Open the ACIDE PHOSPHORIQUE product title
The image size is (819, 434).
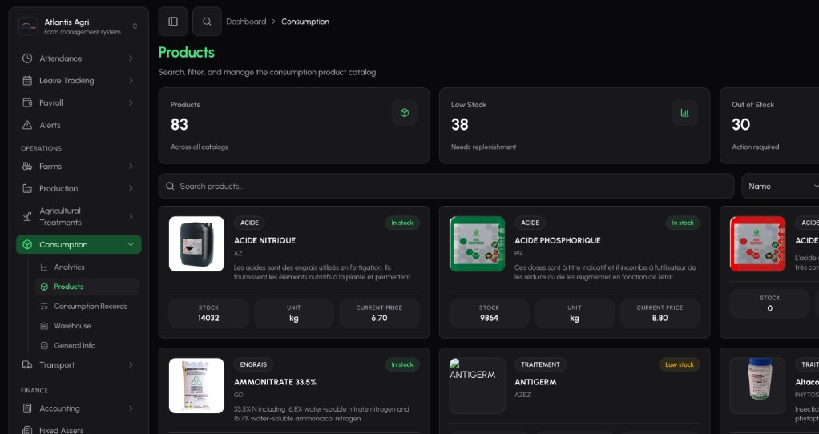point(557,240)
